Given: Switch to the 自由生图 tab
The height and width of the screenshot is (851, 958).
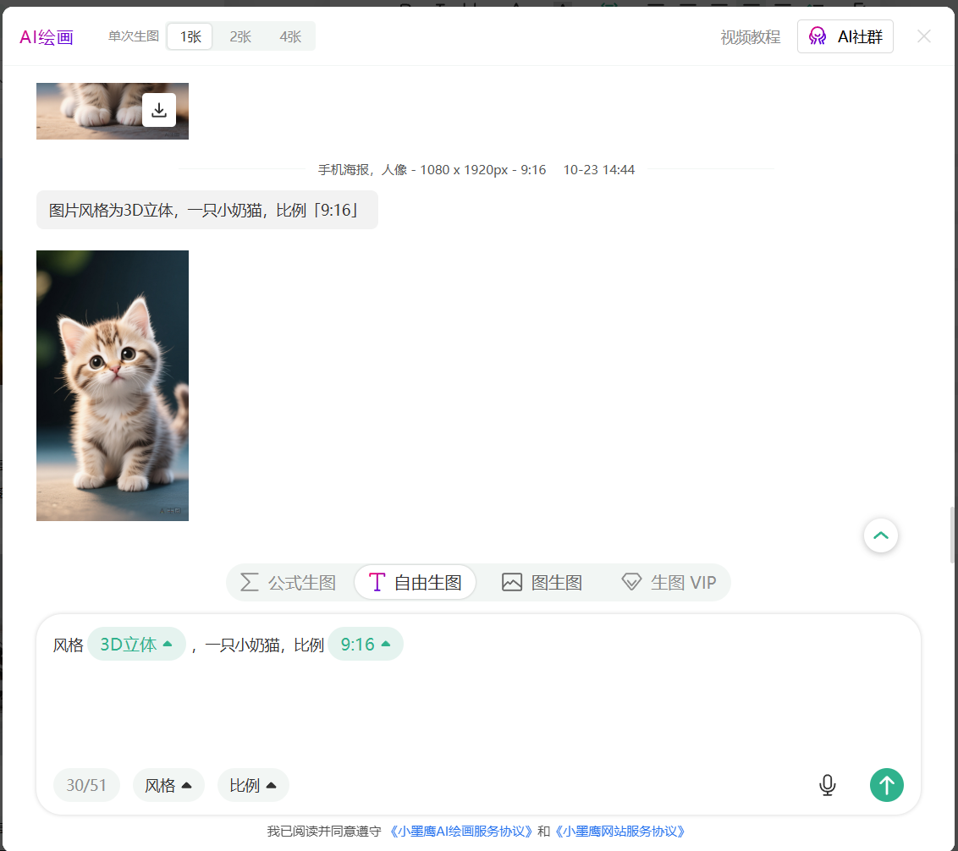Looking at the screenshot, I should [416, 582].
